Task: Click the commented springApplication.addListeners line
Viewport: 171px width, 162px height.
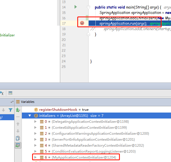Action: click(137, 29)
